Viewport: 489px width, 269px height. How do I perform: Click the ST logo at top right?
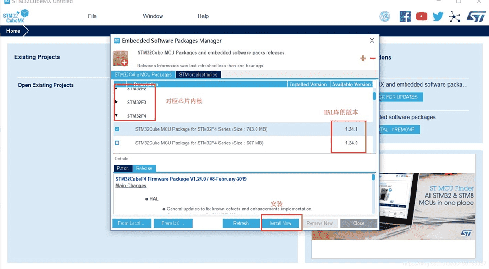pyautogui.click(x=476, y=16)
